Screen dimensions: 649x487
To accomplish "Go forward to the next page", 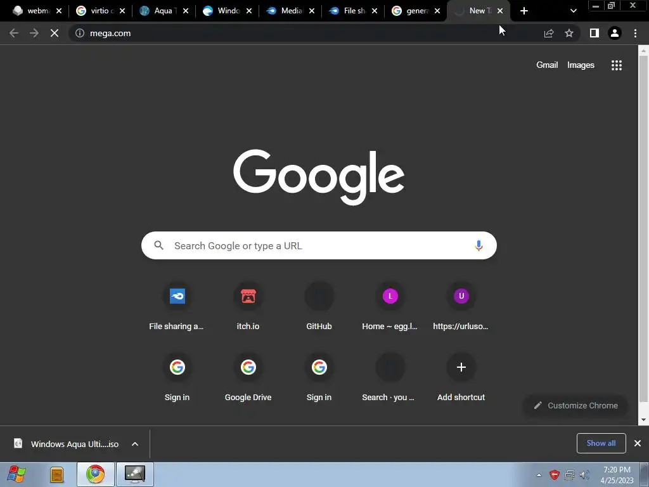I will (x=34, y=33).
